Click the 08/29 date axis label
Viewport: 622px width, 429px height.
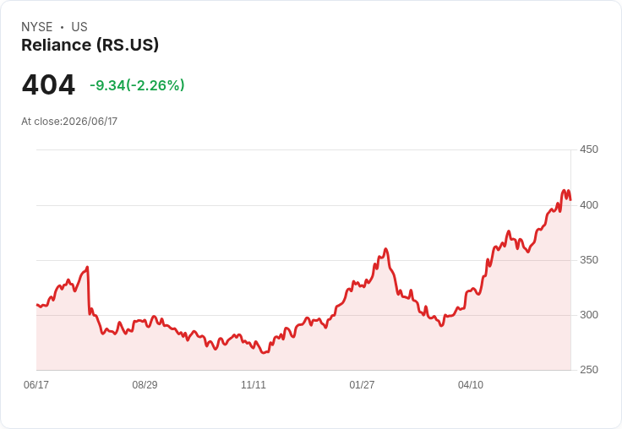pos(145,384)
